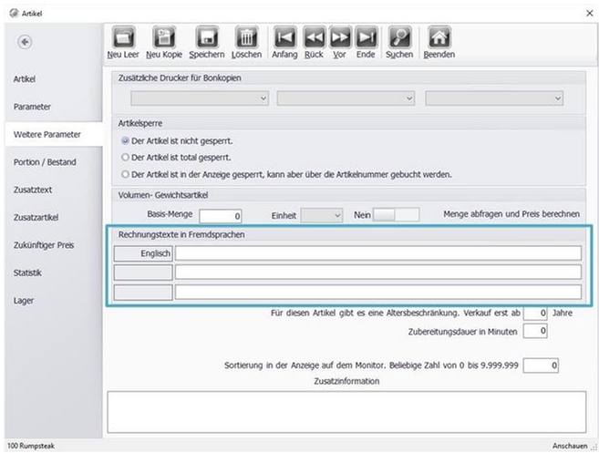Open the second Bonkopien printer dropdown

tap(346, 98)
